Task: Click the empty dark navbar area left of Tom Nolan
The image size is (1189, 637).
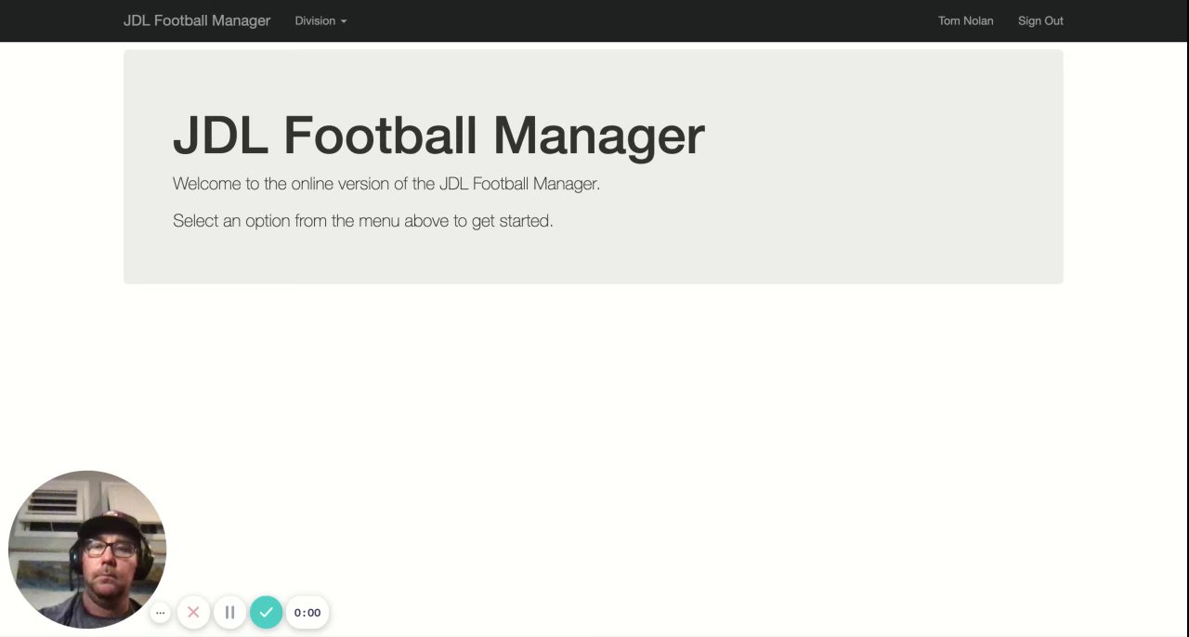Action: click(x=650, y=20)
